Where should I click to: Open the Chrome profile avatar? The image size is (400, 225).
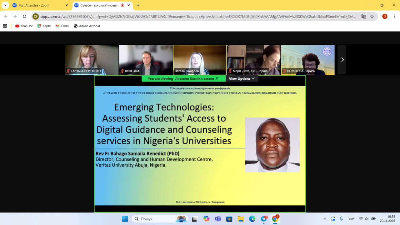385,17
